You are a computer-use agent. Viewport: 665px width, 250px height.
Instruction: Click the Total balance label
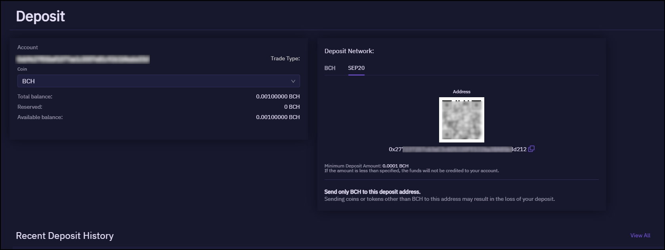pyautogui.click(x=35, y=96)
